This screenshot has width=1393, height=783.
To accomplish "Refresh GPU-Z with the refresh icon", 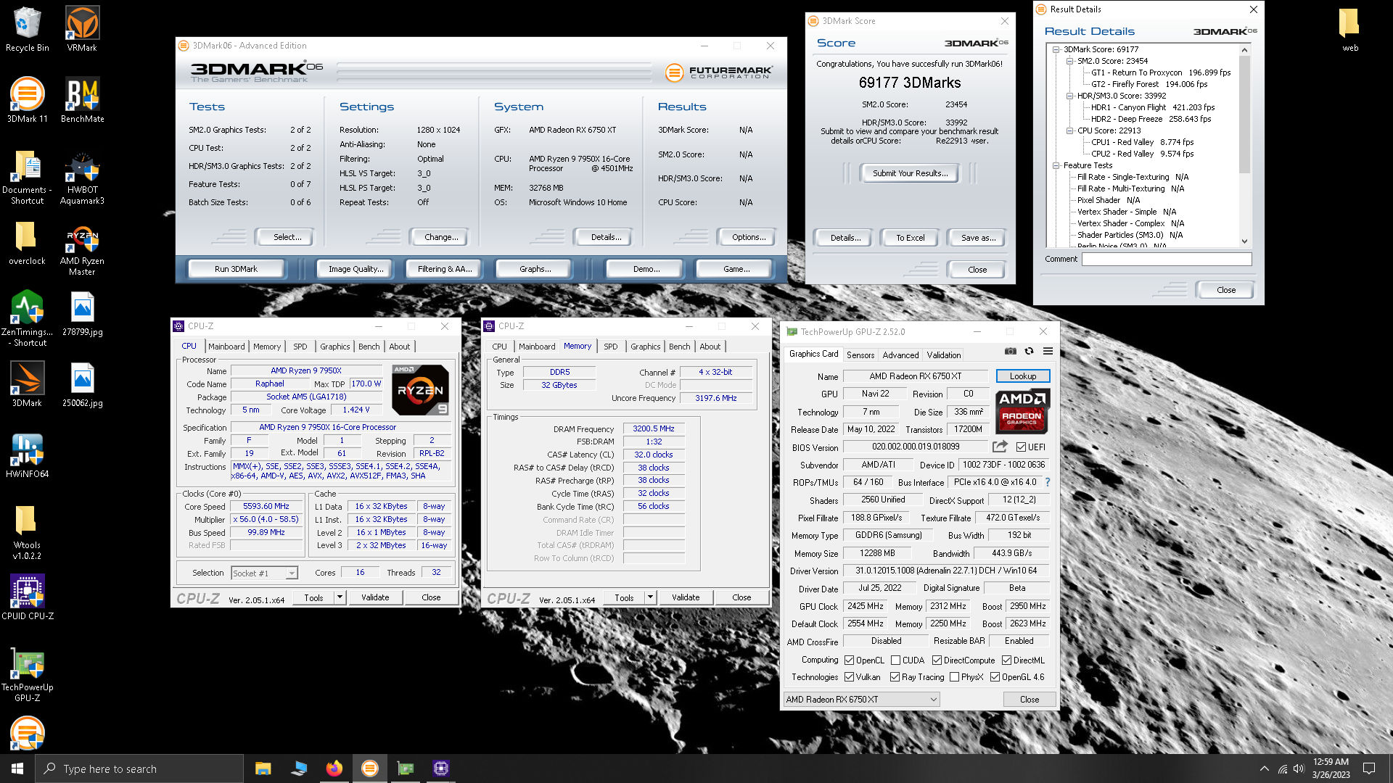I will pyautogui.click(x=1029, y=351).
